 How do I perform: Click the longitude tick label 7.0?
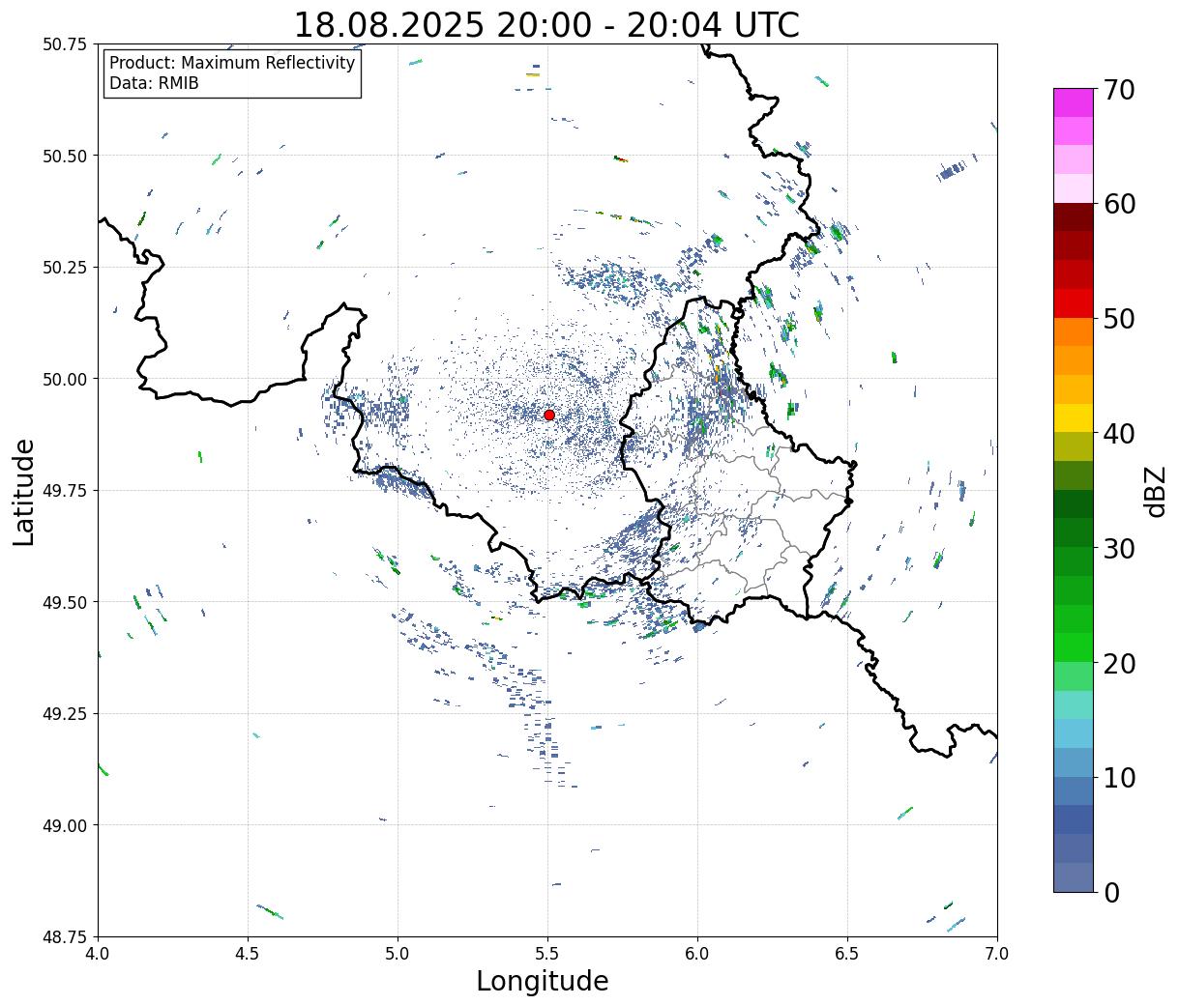click(997, 954)
